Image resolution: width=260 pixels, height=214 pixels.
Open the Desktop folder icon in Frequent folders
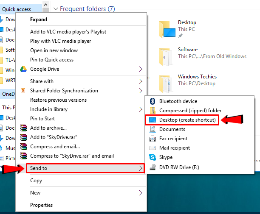(x=167, y=29)
